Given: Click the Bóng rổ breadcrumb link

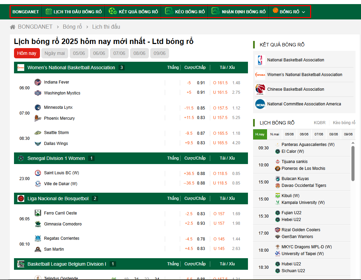Looking at the screenshot, I should point(72,27).
